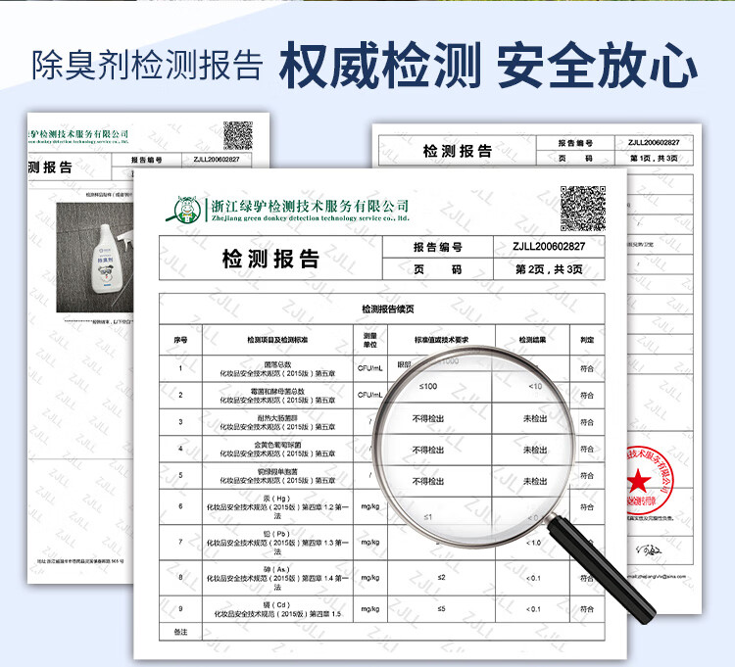Screen dimensions: 735x667
Task: Click 未检出 result in row 5
Action: [x=535, y=481]
